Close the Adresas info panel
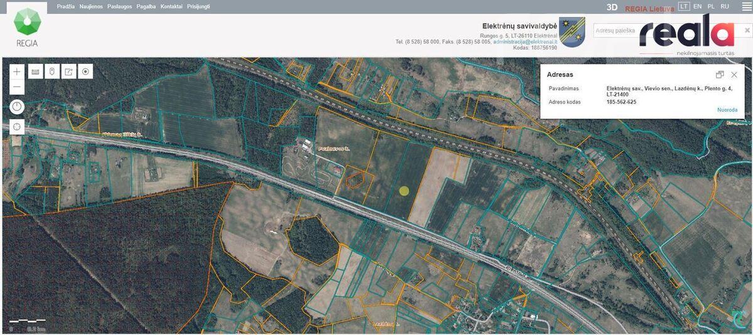The width and height of the screenshot is (753, 335). click(734, 75)
